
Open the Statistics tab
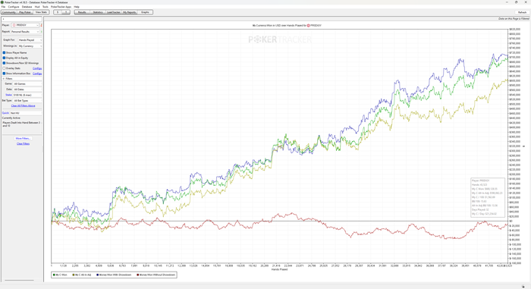click(98, 12)
